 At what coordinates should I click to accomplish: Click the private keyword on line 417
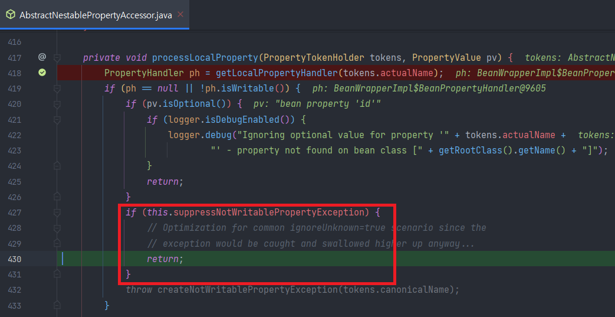pyautogui.click(x=101, y=58)
